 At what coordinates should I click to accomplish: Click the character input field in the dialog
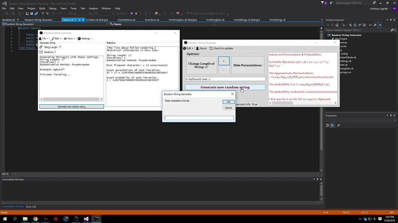199,118
